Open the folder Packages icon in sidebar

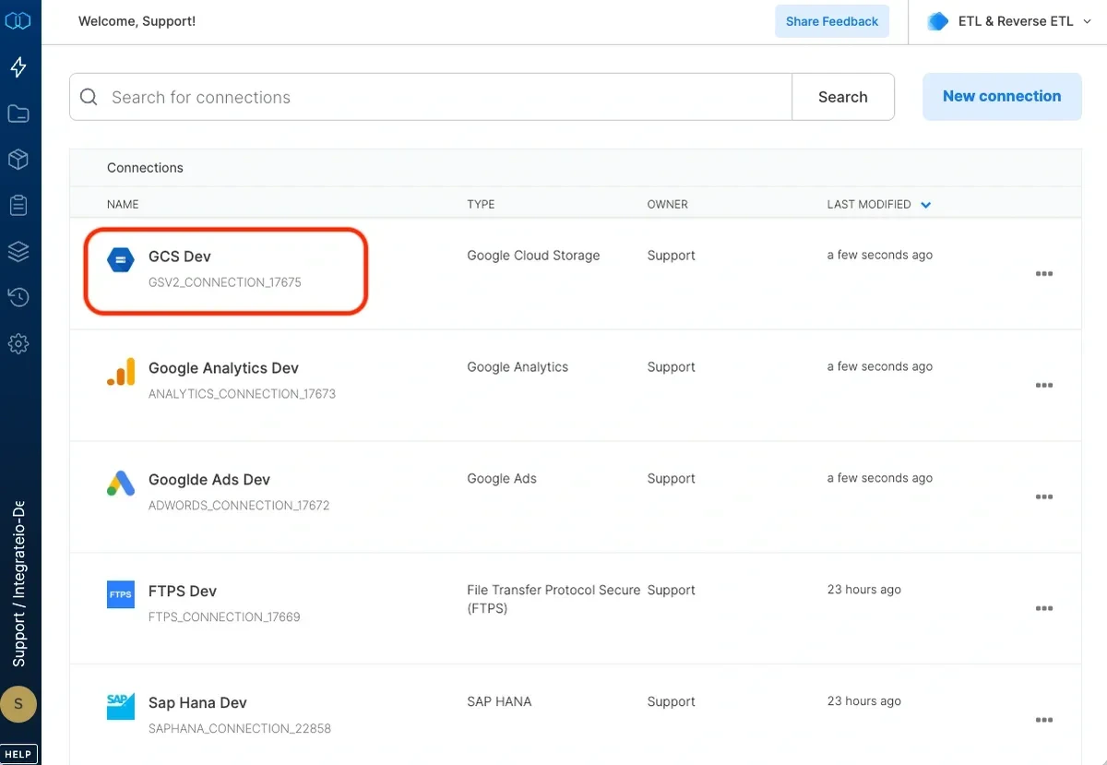pyautogui.click(x=19, y=113)
